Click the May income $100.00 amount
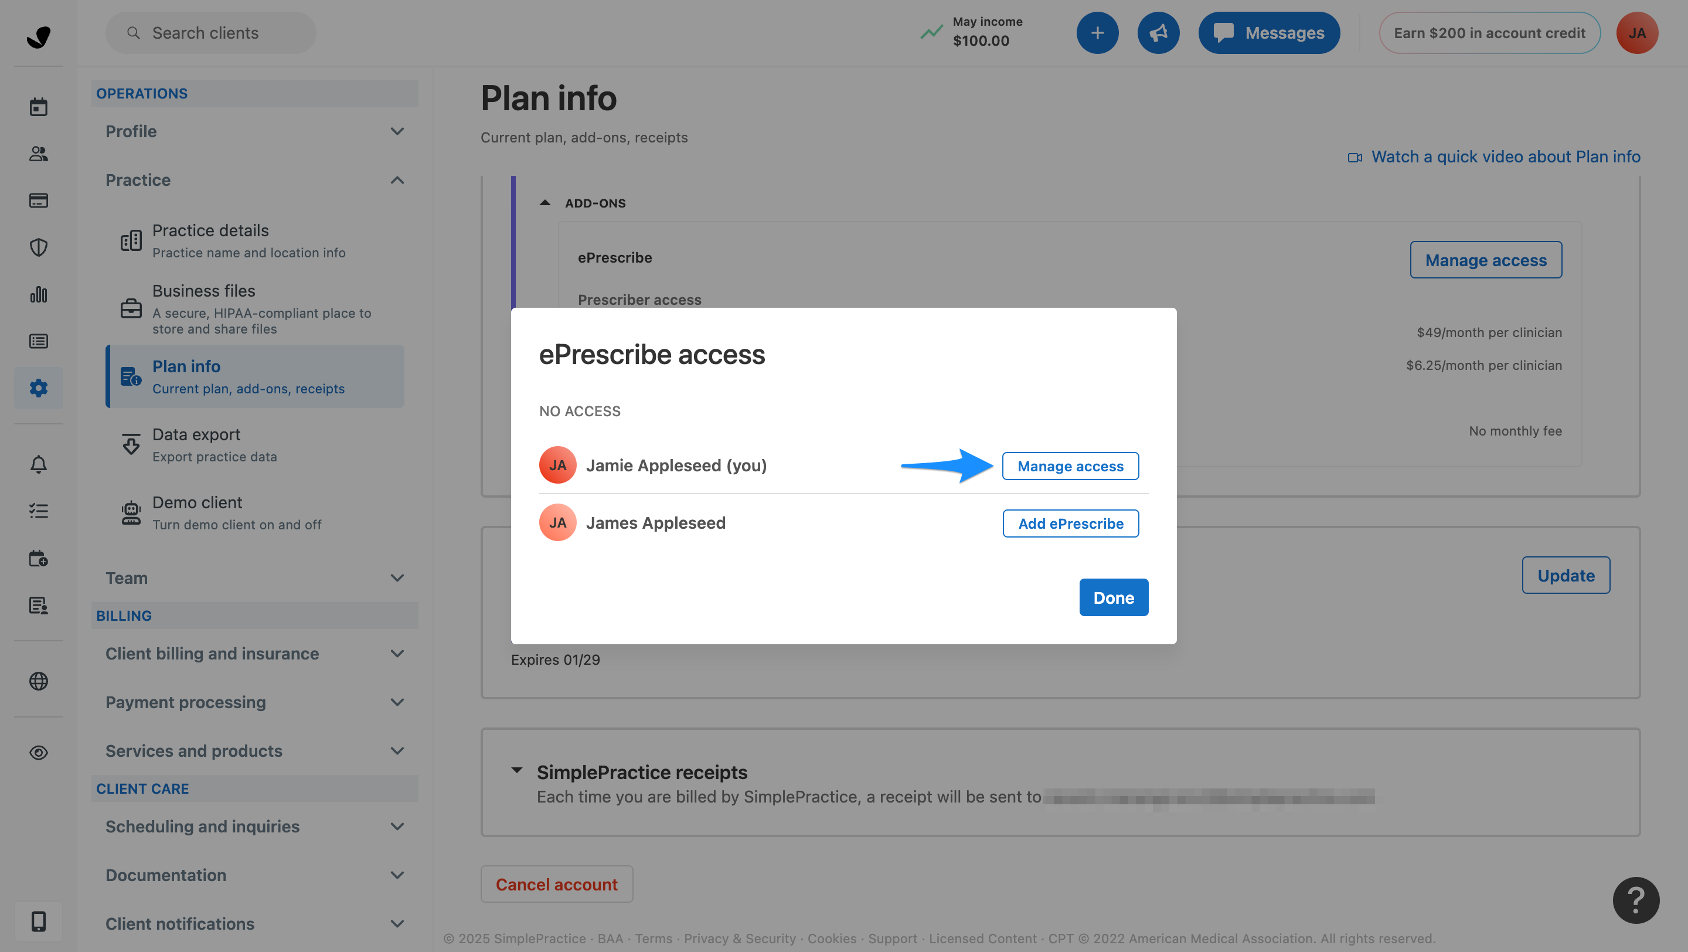 click(981, 40)
